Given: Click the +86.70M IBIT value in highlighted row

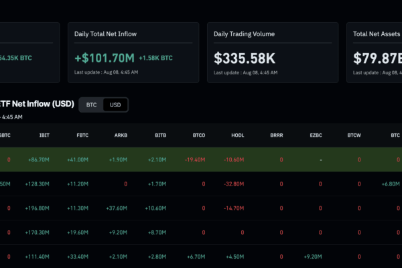Looking at the screenshot, I should [39, 159].
